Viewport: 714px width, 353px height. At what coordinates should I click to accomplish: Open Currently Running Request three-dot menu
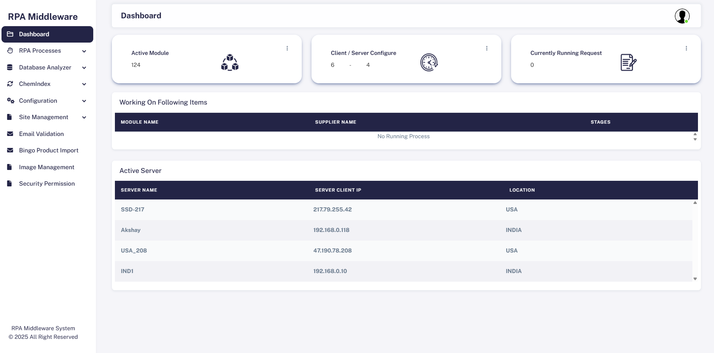pos(686,48)
